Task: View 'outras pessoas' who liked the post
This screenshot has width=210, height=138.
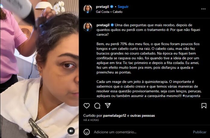Action: coord(142,115)
